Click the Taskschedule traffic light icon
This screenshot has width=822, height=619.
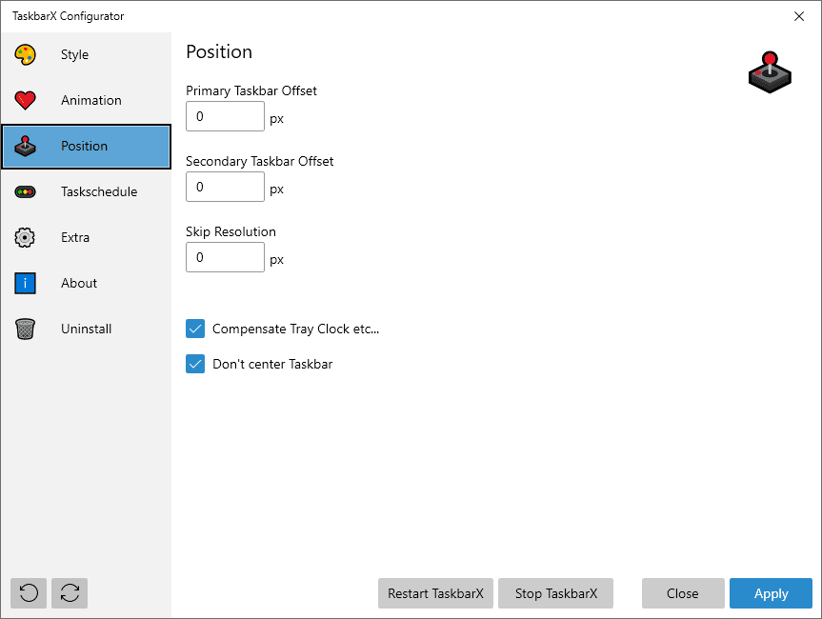[x=26, y=191]
